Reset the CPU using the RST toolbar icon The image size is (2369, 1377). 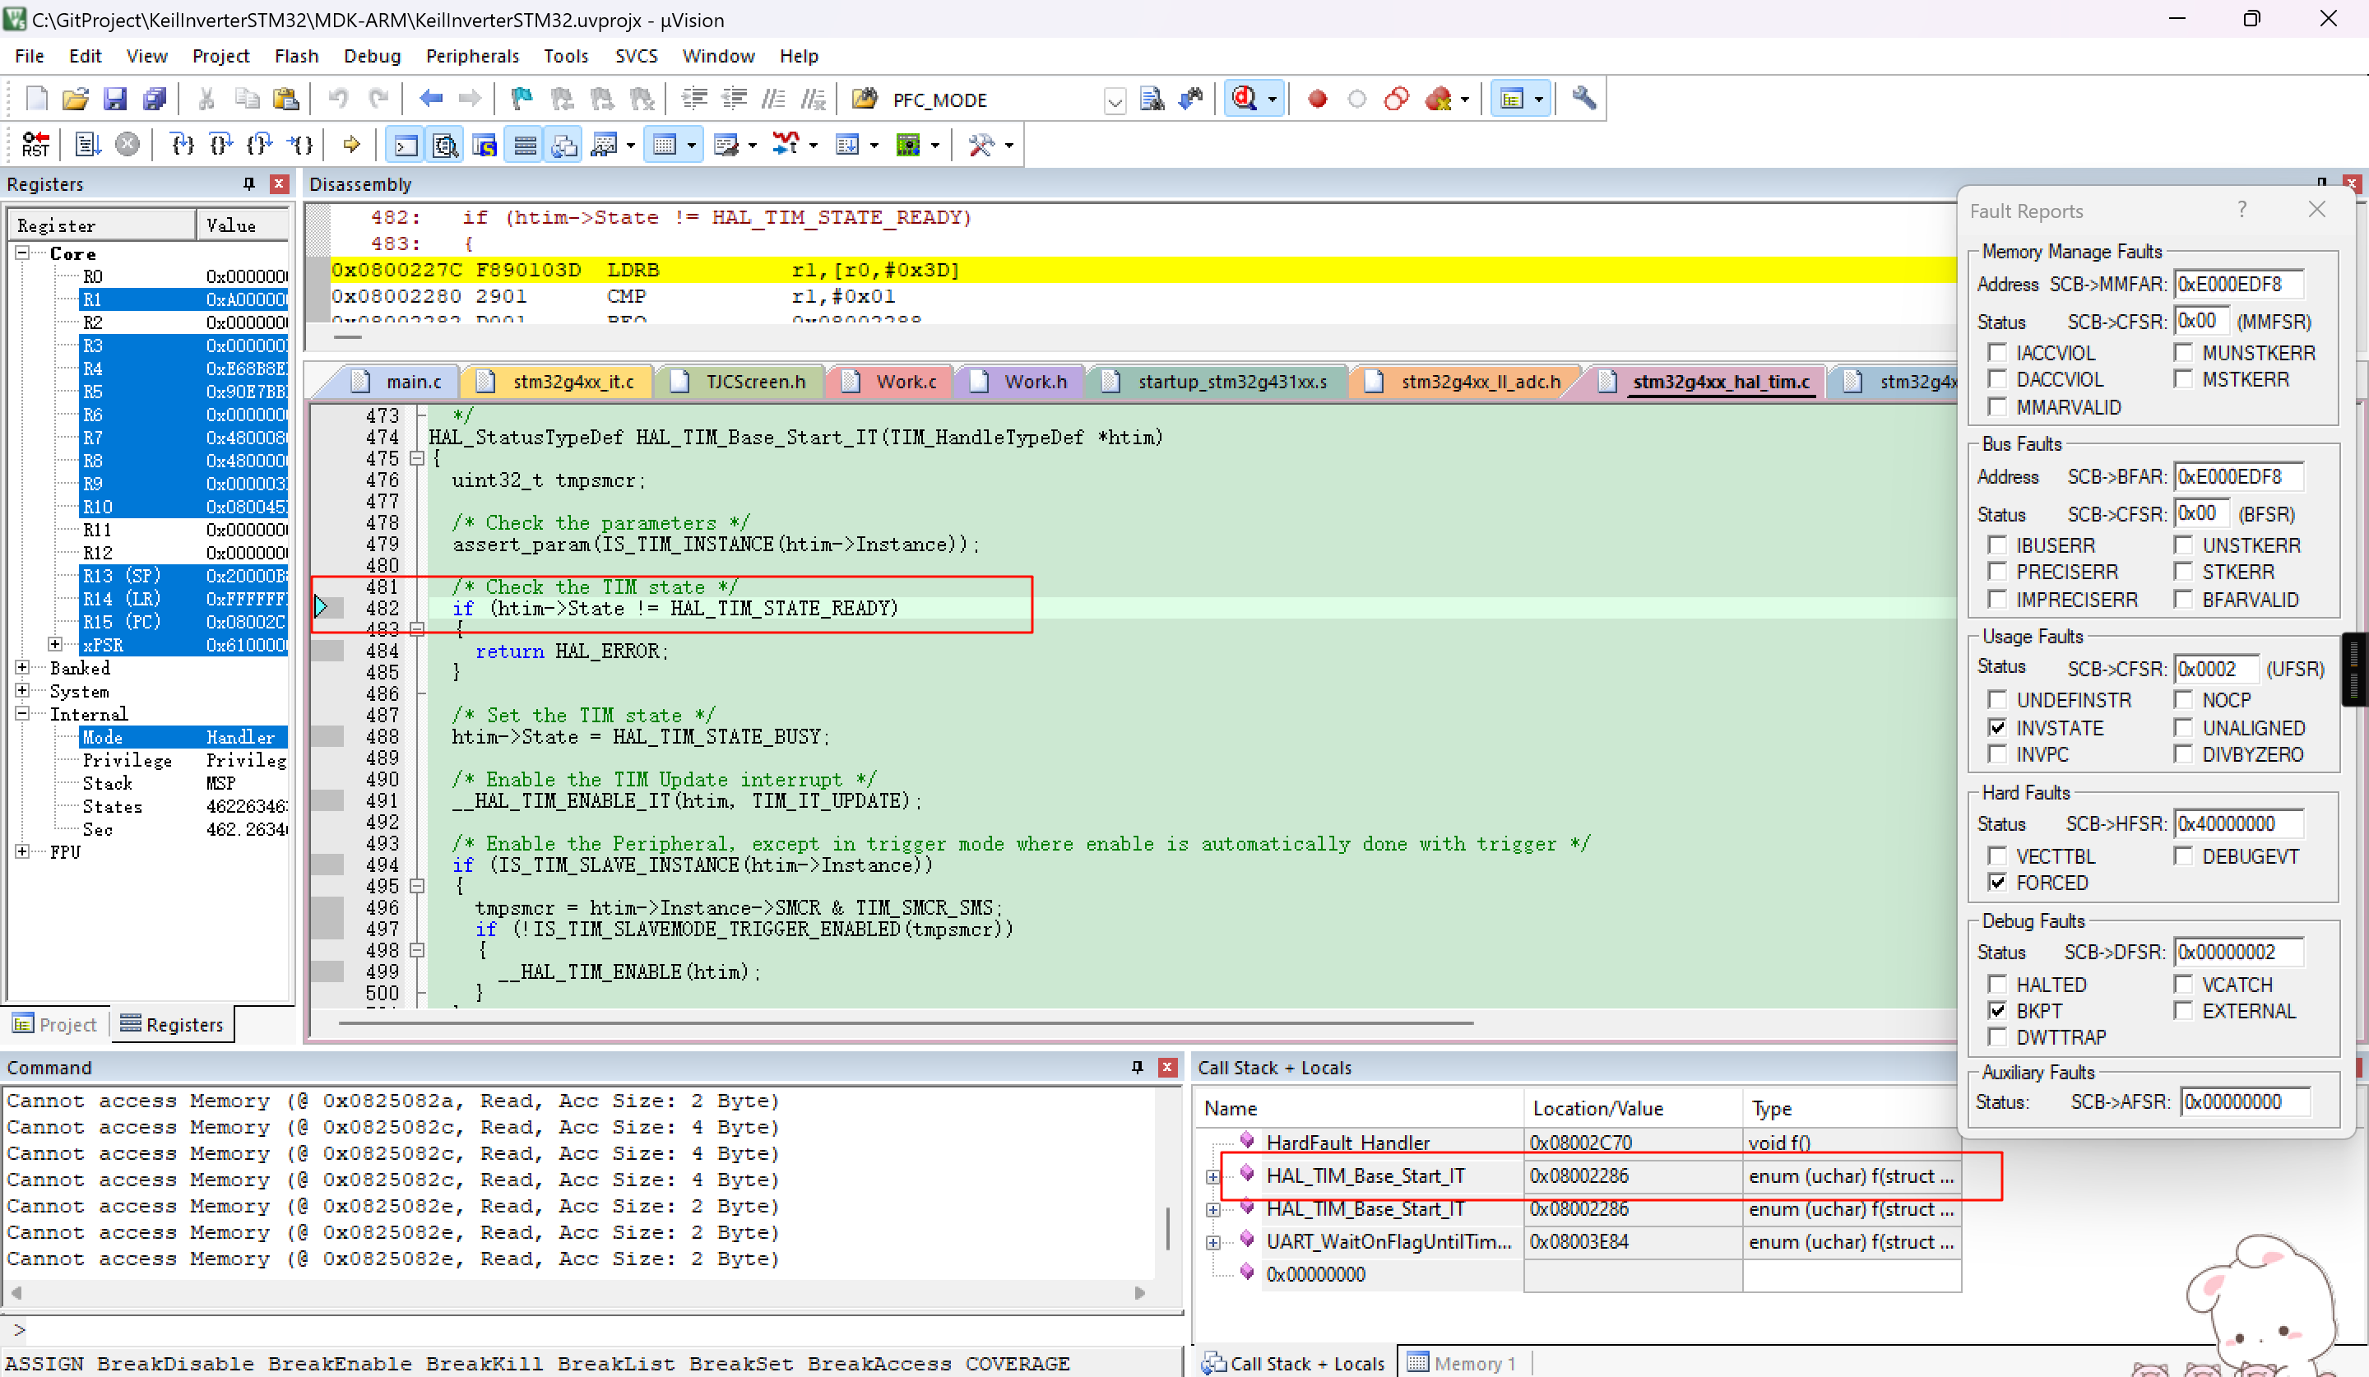[35, 144]
